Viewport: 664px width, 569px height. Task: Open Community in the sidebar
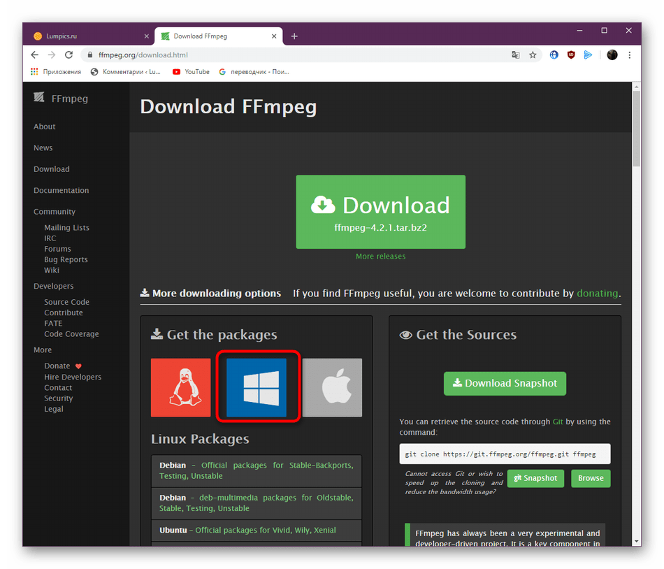[x=55, y=211]
